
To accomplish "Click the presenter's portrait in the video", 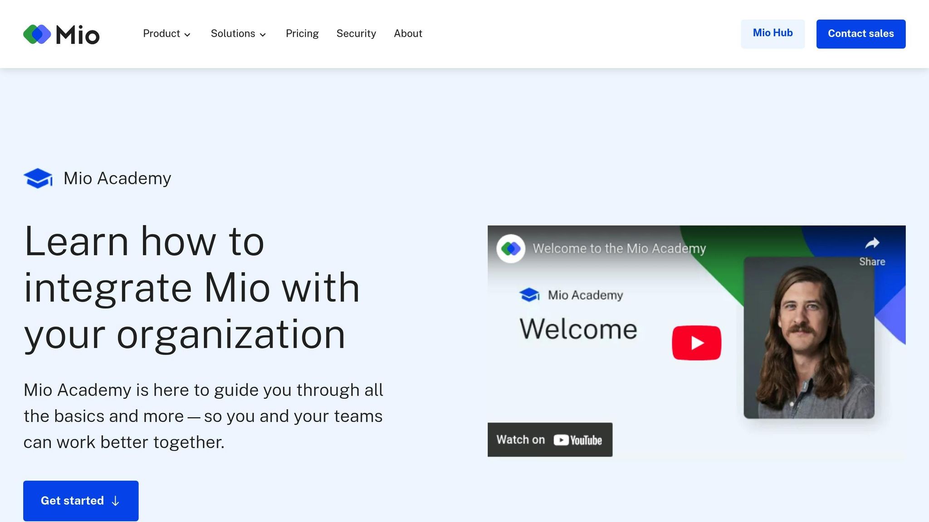I will click(x=809, y=338).
